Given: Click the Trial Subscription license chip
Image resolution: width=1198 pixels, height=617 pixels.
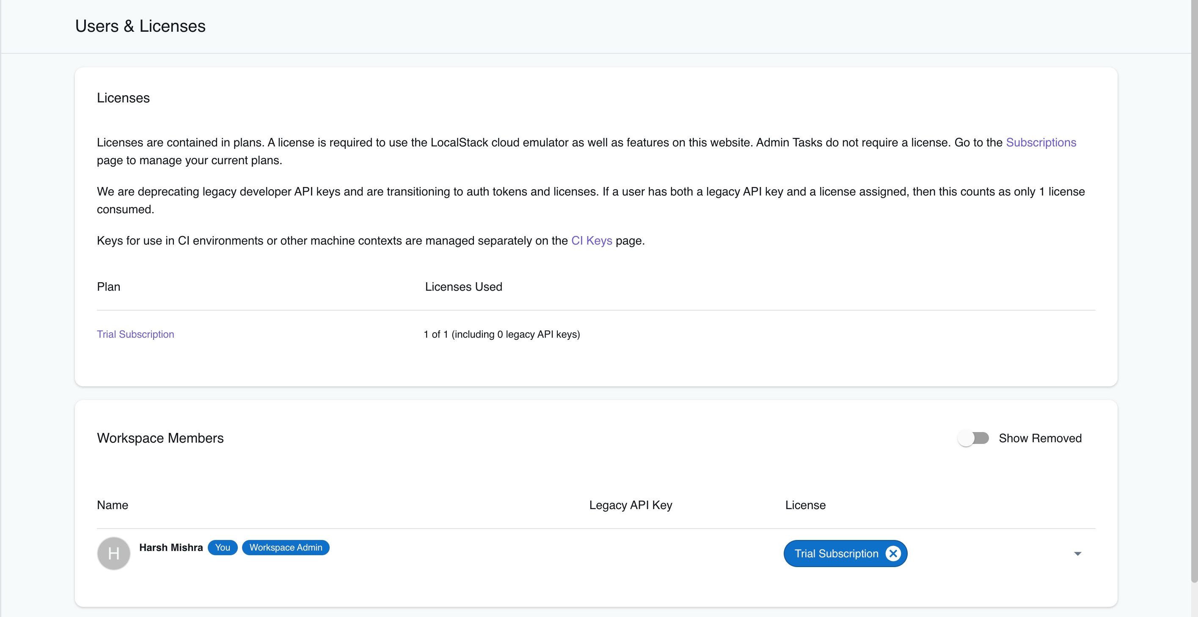Looking at the screenshot, I should pyautogui.click(x=836, y=553).
